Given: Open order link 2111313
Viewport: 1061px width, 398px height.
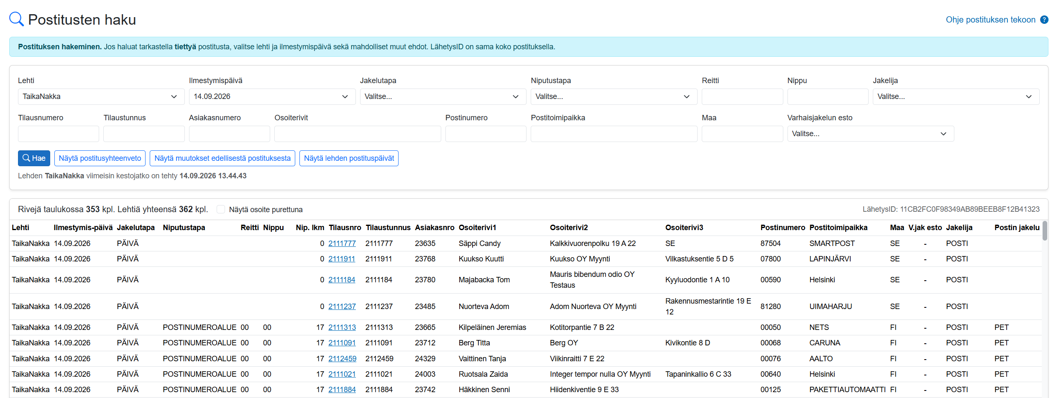Looking at the screenshot, I should coord(342,327).
